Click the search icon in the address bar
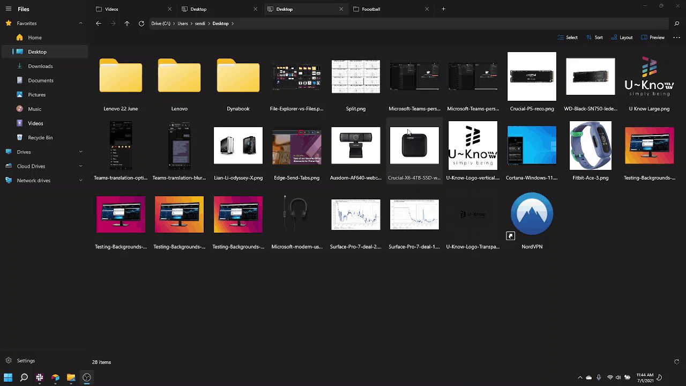This screenshot has height=386, width=686. [677, 24]
